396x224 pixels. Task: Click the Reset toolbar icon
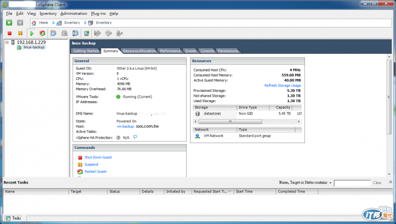tap(43, 33)
